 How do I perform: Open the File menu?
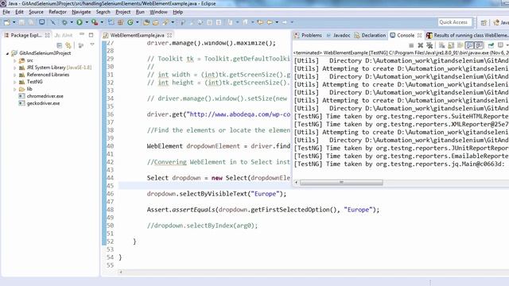coord(6,12)
